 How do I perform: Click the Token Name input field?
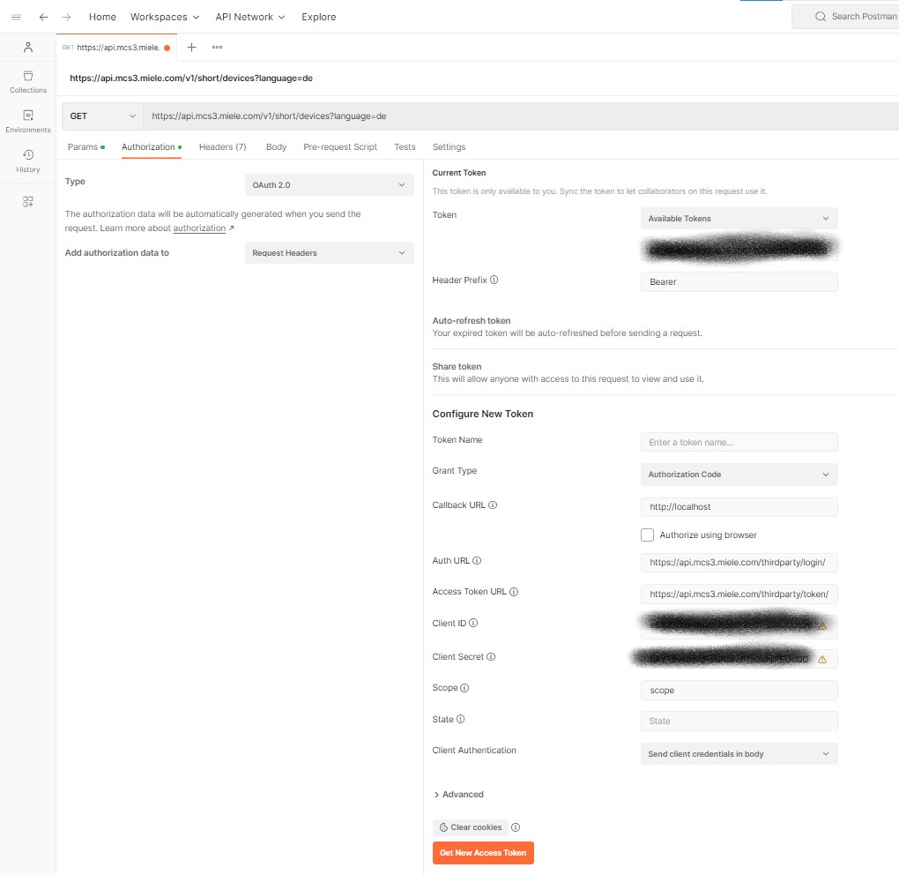pos(739,443)
